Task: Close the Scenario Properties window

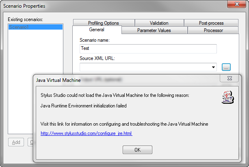Action: click(x=233, y=5)
